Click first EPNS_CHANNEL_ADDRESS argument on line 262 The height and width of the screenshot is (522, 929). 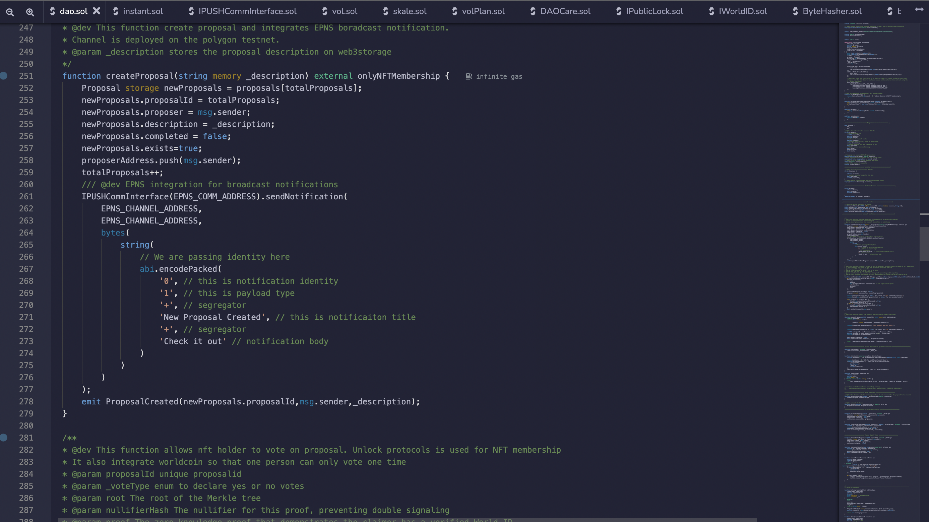pyautogui.click(x=149, y=209)
